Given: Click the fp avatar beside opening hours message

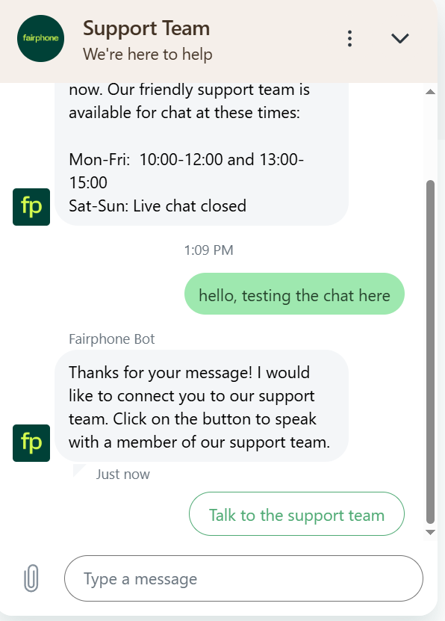Looking at the screenshot, I should (x=31, y=207).
